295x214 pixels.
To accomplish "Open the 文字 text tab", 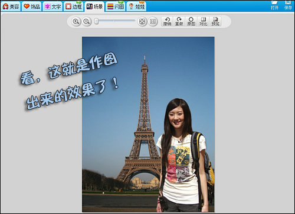I will [x=53, y=6].
